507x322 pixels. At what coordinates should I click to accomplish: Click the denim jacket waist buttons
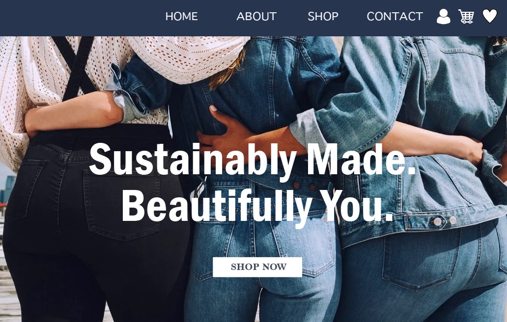444,221
